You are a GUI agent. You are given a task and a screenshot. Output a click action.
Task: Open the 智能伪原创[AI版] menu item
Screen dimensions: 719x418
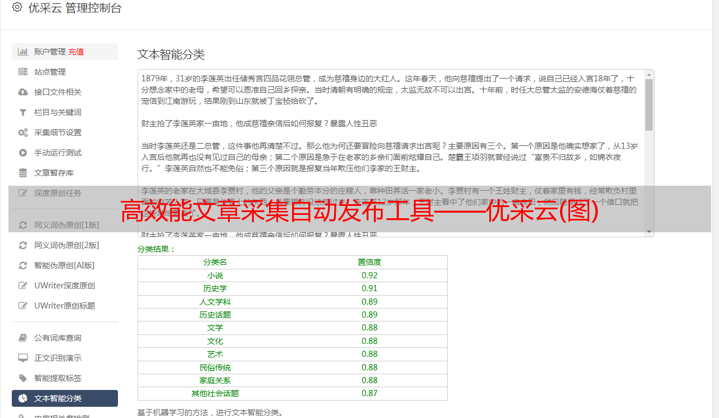point(65,265)
